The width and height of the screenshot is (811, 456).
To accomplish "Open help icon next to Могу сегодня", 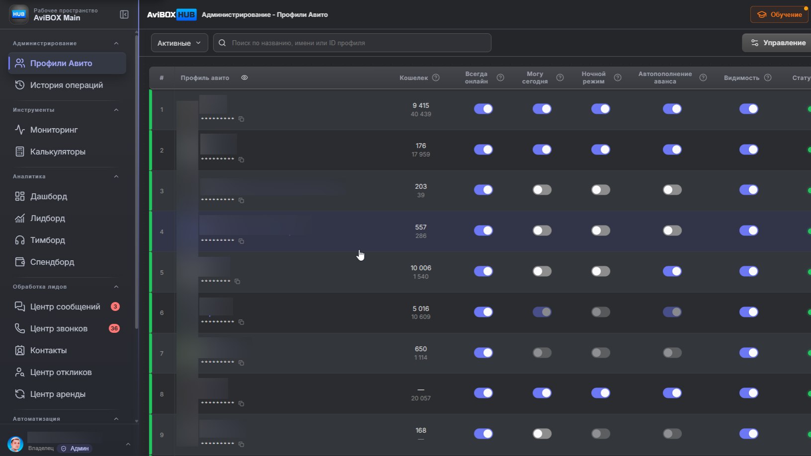I will 560,77.
